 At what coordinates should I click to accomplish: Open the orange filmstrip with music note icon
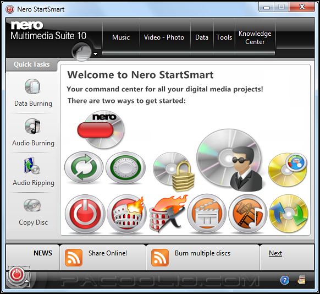click(248, 214)
